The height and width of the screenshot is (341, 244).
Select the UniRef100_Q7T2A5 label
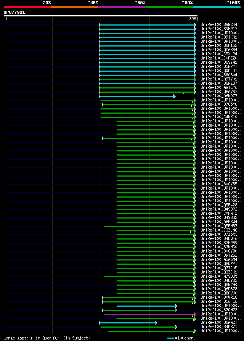pos(219,268)
